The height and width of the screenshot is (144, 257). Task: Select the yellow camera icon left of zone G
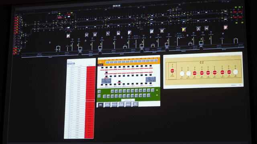point(184,30)
